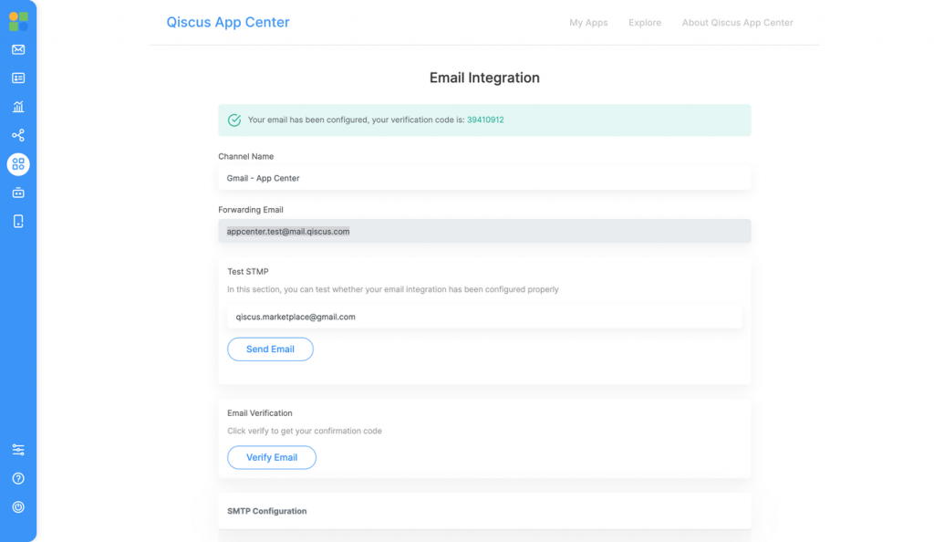
Task: Open the settings sliders icon
Action: pyautogui.click(x=18, y=450)
